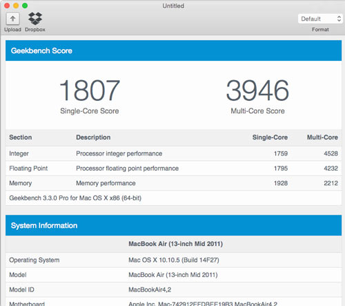The height and width of the screenshot is (306, 345).
Task: Click the red close window button
Action: point(7,6)
